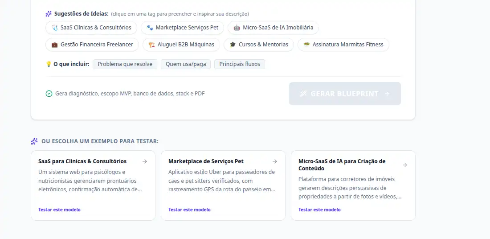Select the Assinatura Marmitas Fitness tag
The height and width of the screenshot is (239, 490).
tap(343, 45)
